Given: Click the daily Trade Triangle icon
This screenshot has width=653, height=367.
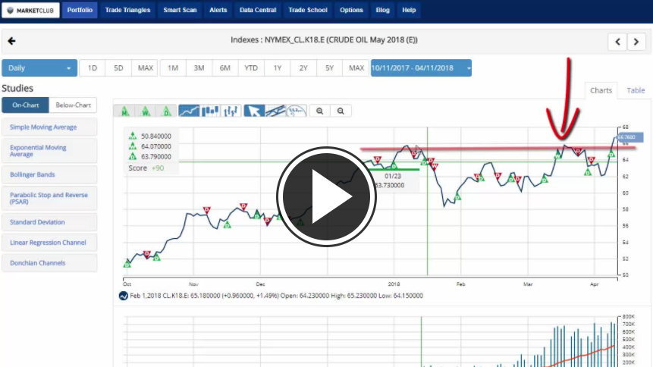Looking at the screenshot, I should [x=166, y=111].
